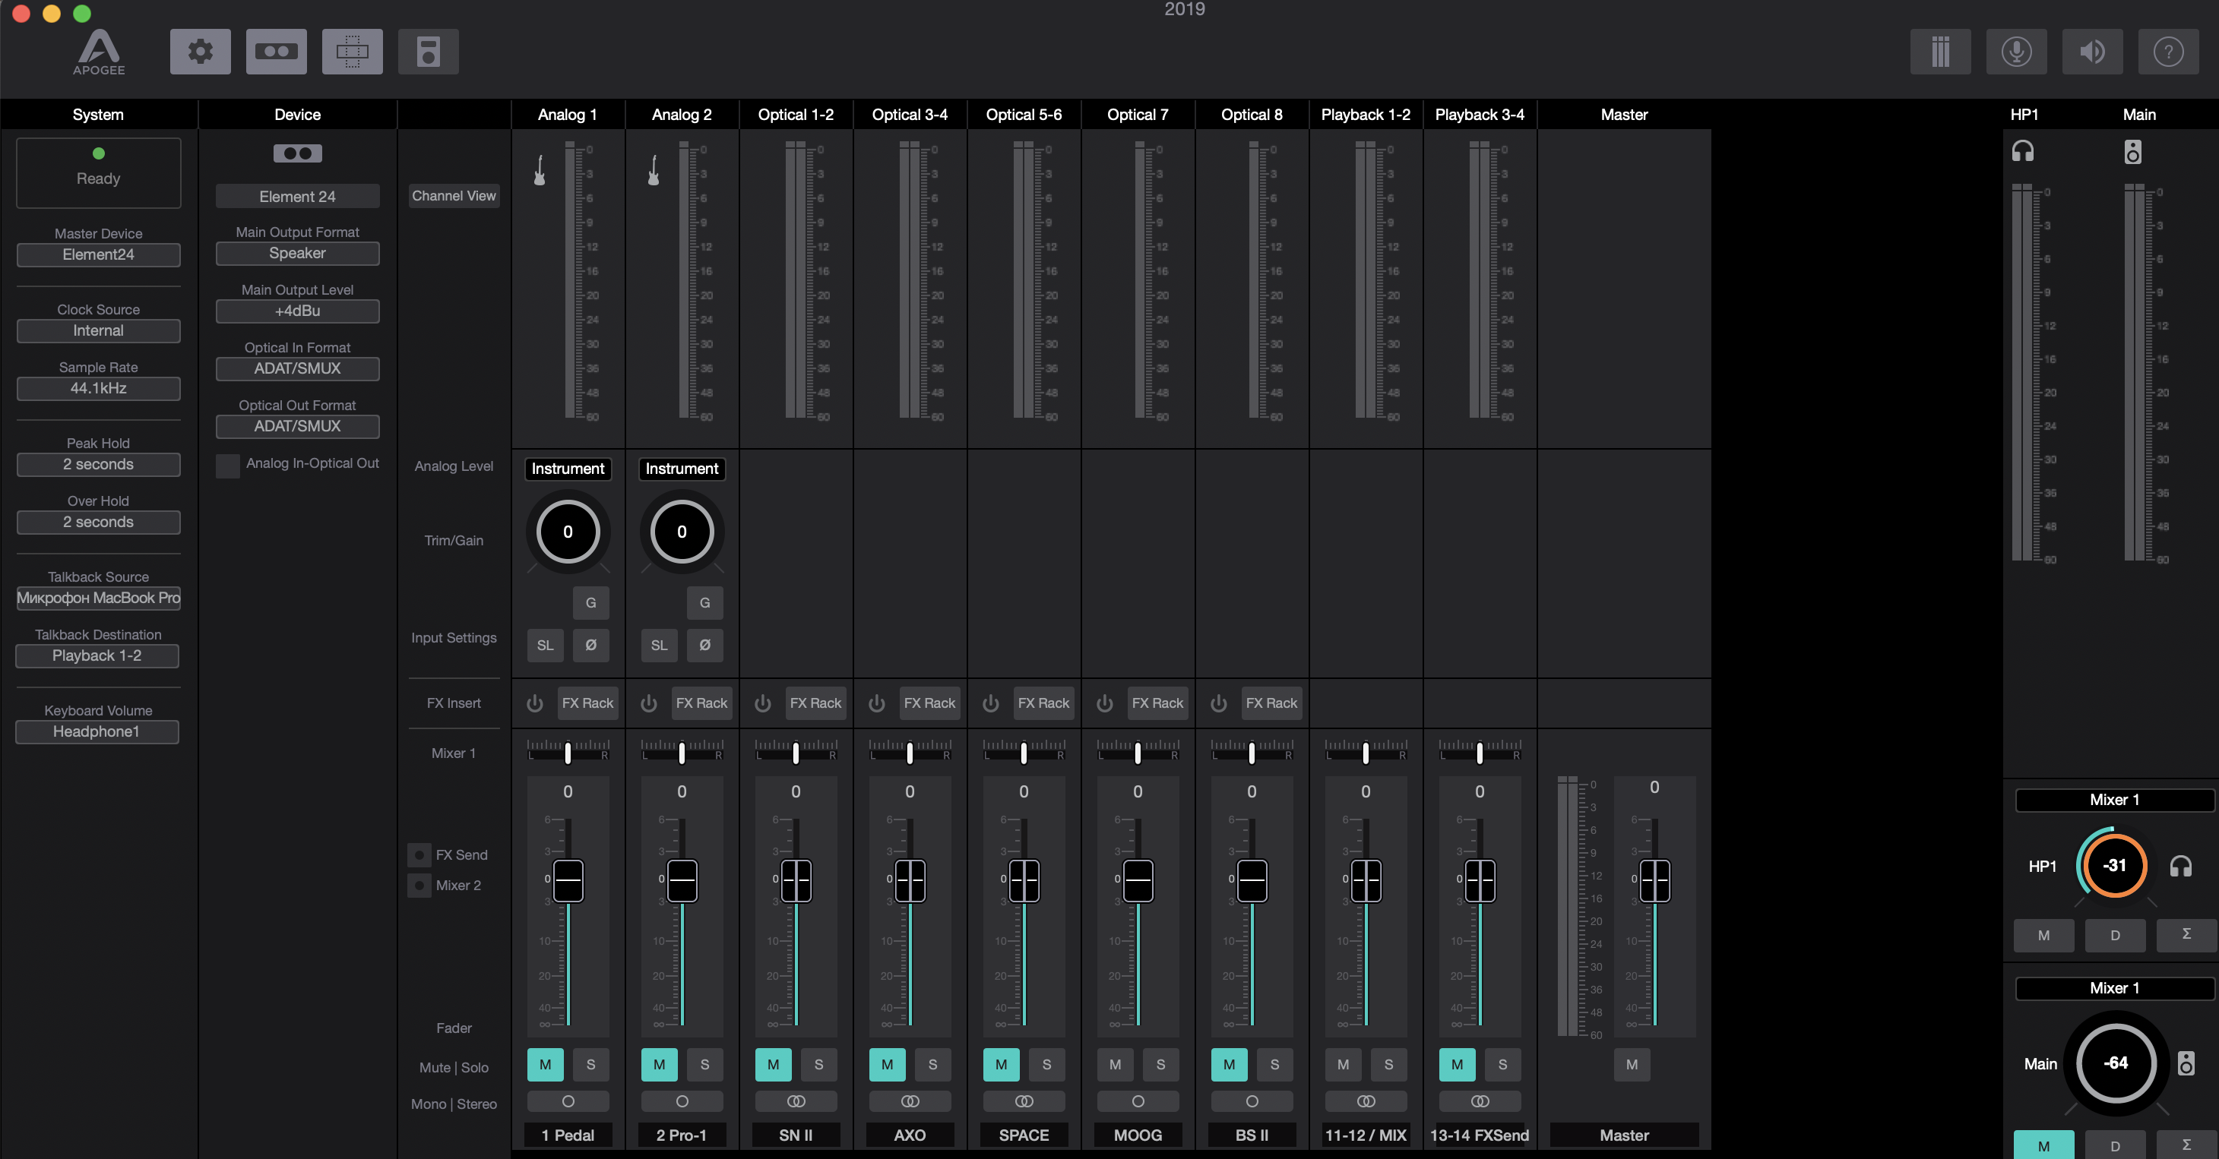Open the mixer view icon at top right
2219x1159 pixels.
(x=1940, y=52)
